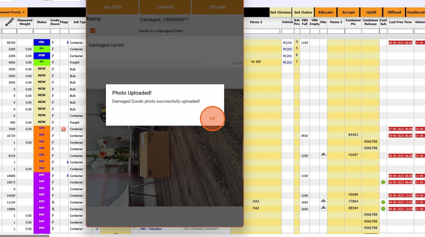425x237 pixels.
Task: Click the Container Pin value 45688
Action: 353,195
